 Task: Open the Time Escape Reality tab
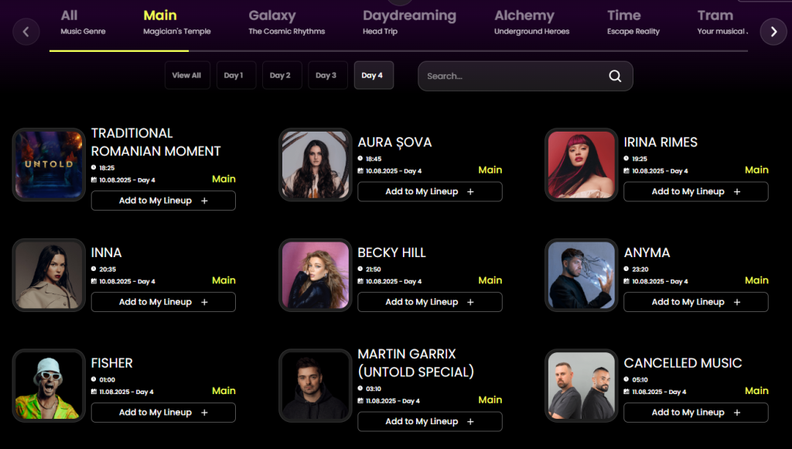pos(633,22)
